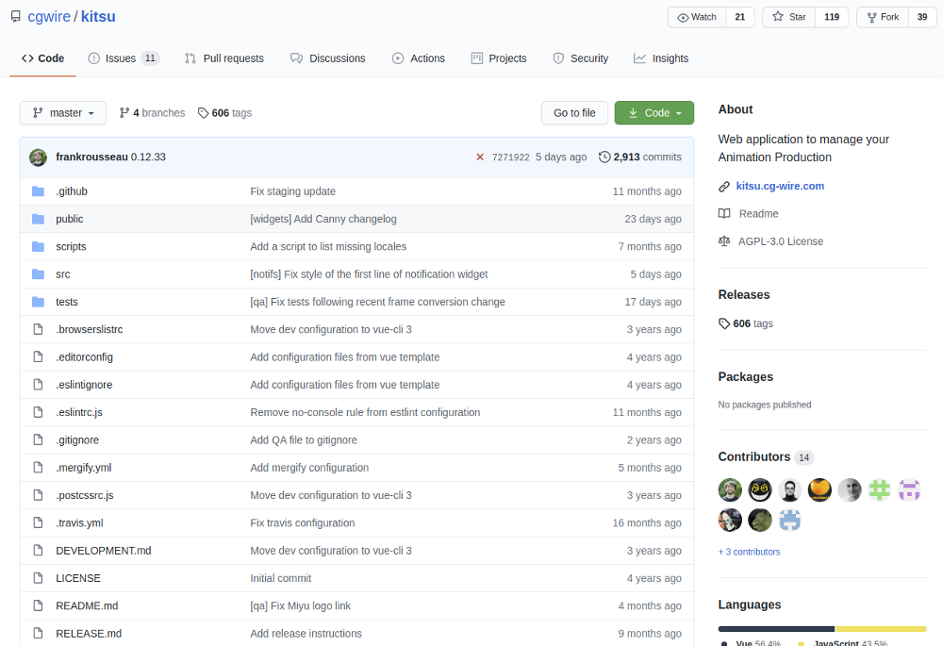Screen dimensions: 943x646
Task: Open the kitsu.cg-wire.com website link
Action: click(780, 186)
